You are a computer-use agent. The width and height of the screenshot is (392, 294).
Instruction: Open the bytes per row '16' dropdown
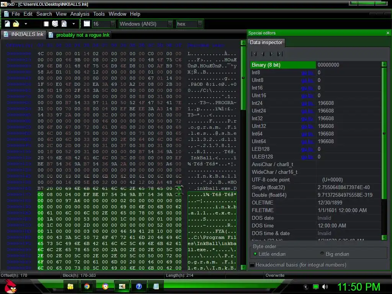pos(113,24)
